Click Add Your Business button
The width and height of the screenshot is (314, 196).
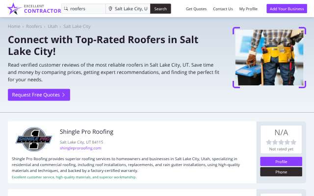tap(287, 9)
